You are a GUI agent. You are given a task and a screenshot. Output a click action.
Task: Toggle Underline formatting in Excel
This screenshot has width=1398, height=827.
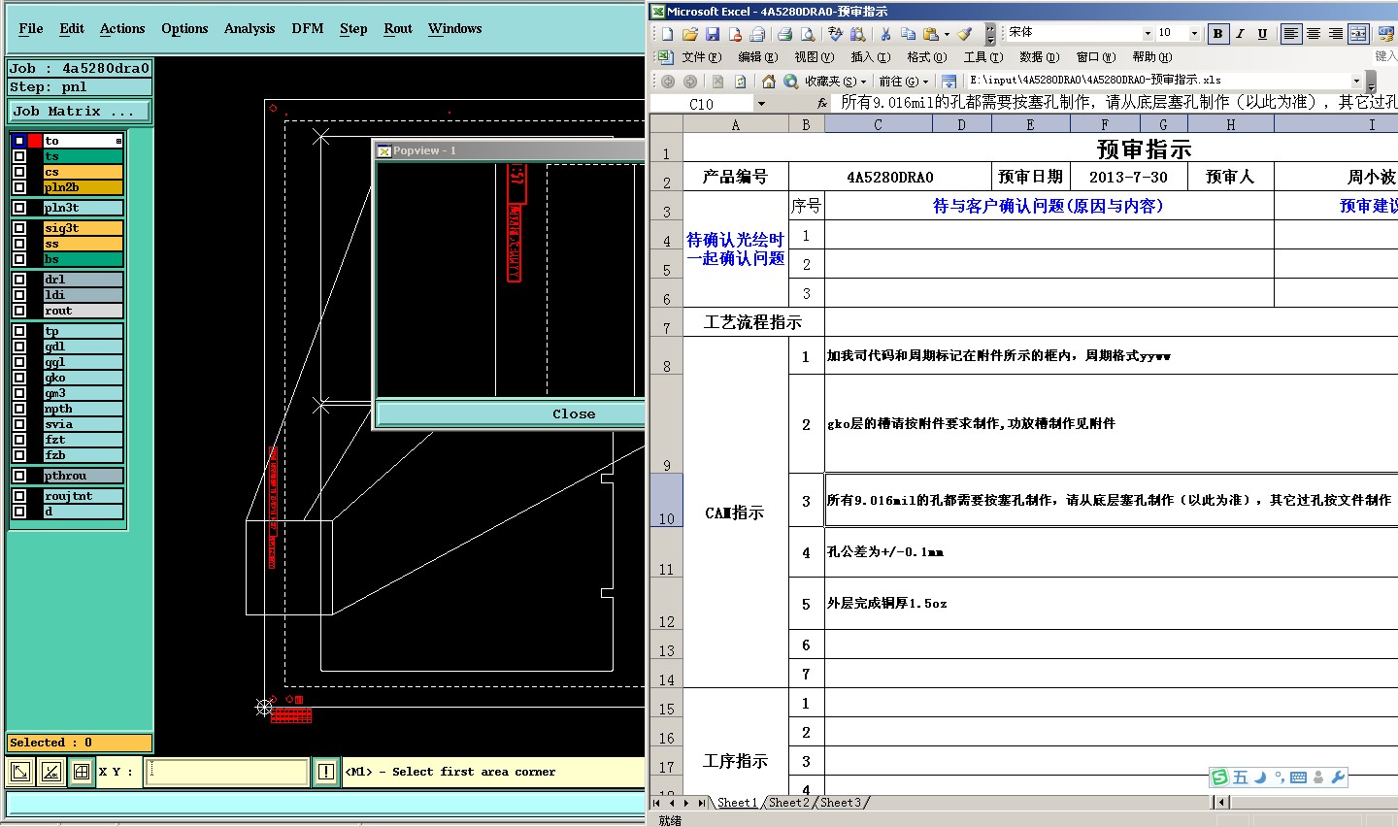point(1262,34)
